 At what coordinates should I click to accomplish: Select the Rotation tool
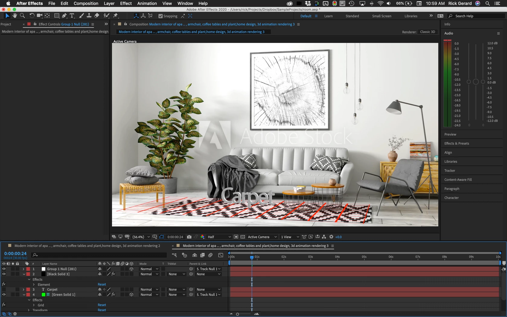(x=32, y=16)
